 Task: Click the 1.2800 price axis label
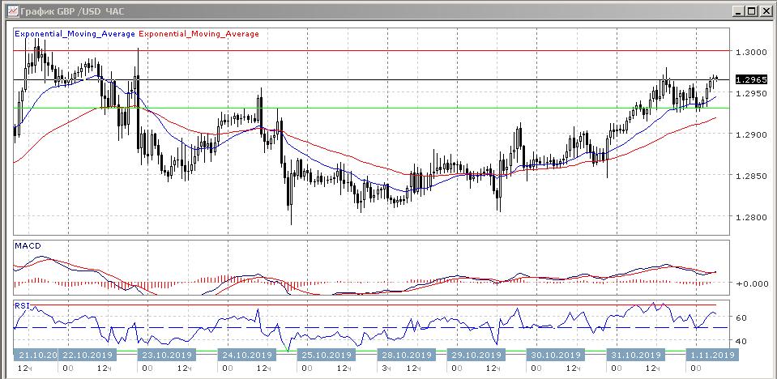tap(749, 218)
